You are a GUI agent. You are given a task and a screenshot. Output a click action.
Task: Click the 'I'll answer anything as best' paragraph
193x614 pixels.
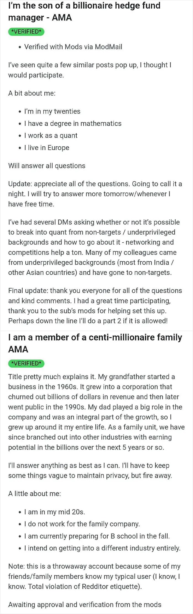[x=90, y=471]
